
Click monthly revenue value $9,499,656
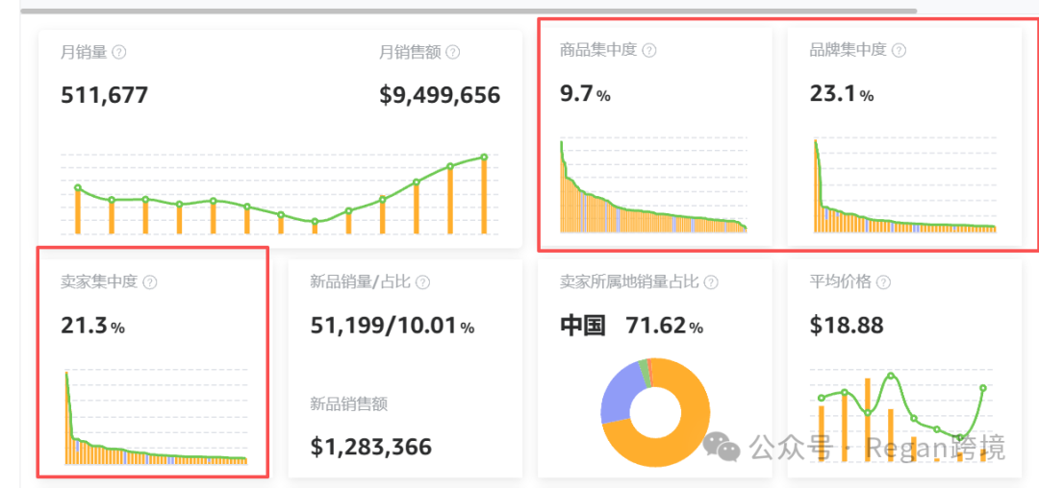tap(440, 95)
